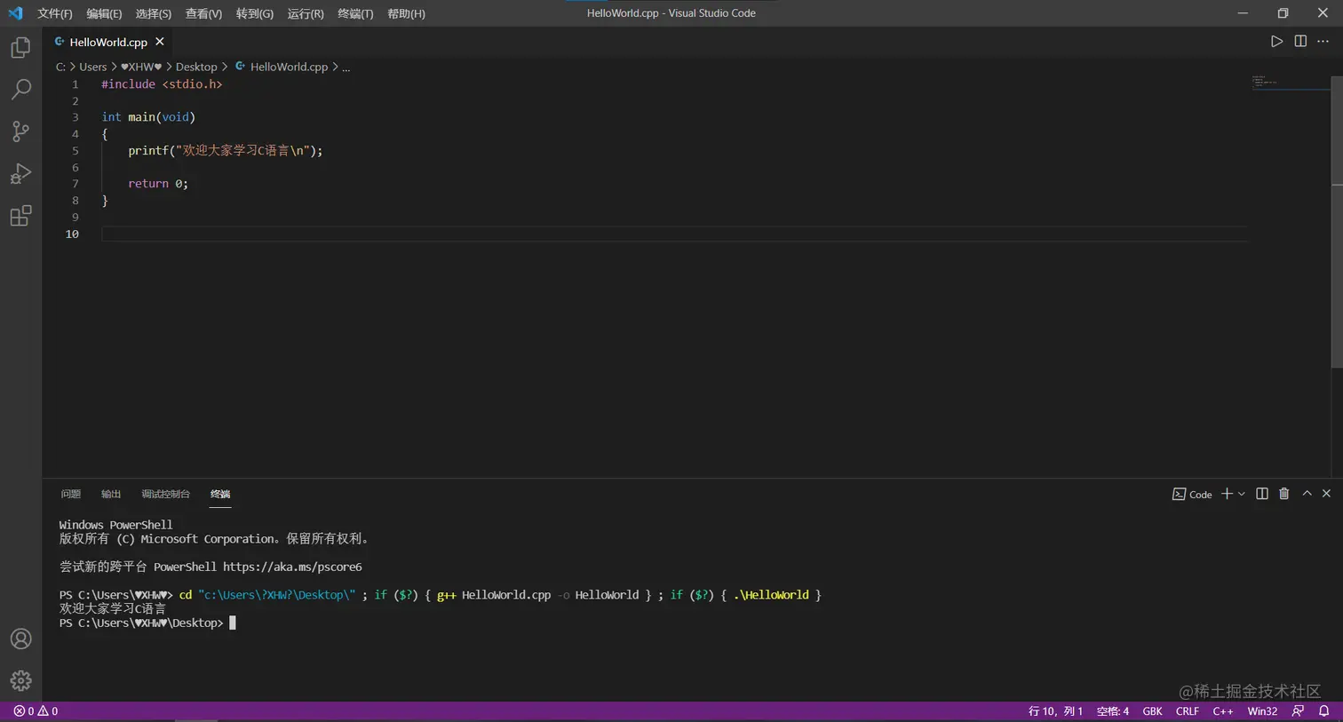This screenshot has height=722, width=1343.
Task: Split the terminal panel
Action: pos(1262,494)
